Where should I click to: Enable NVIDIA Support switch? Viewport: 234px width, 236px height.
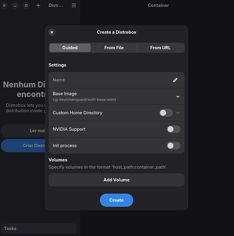coord(173,129)
